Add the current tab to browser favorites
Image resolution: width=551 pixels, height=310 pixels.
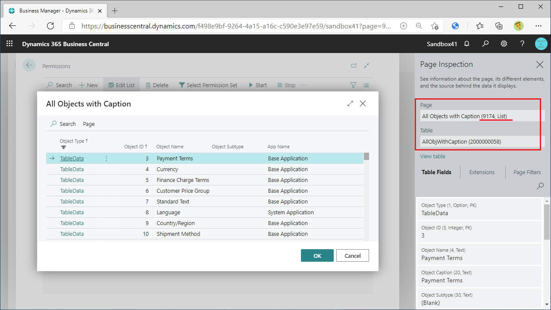tap(435, 26)
